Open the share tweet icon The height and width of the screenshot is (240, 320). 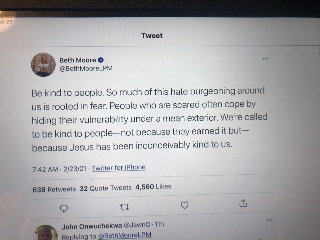[x=243, y=203]
